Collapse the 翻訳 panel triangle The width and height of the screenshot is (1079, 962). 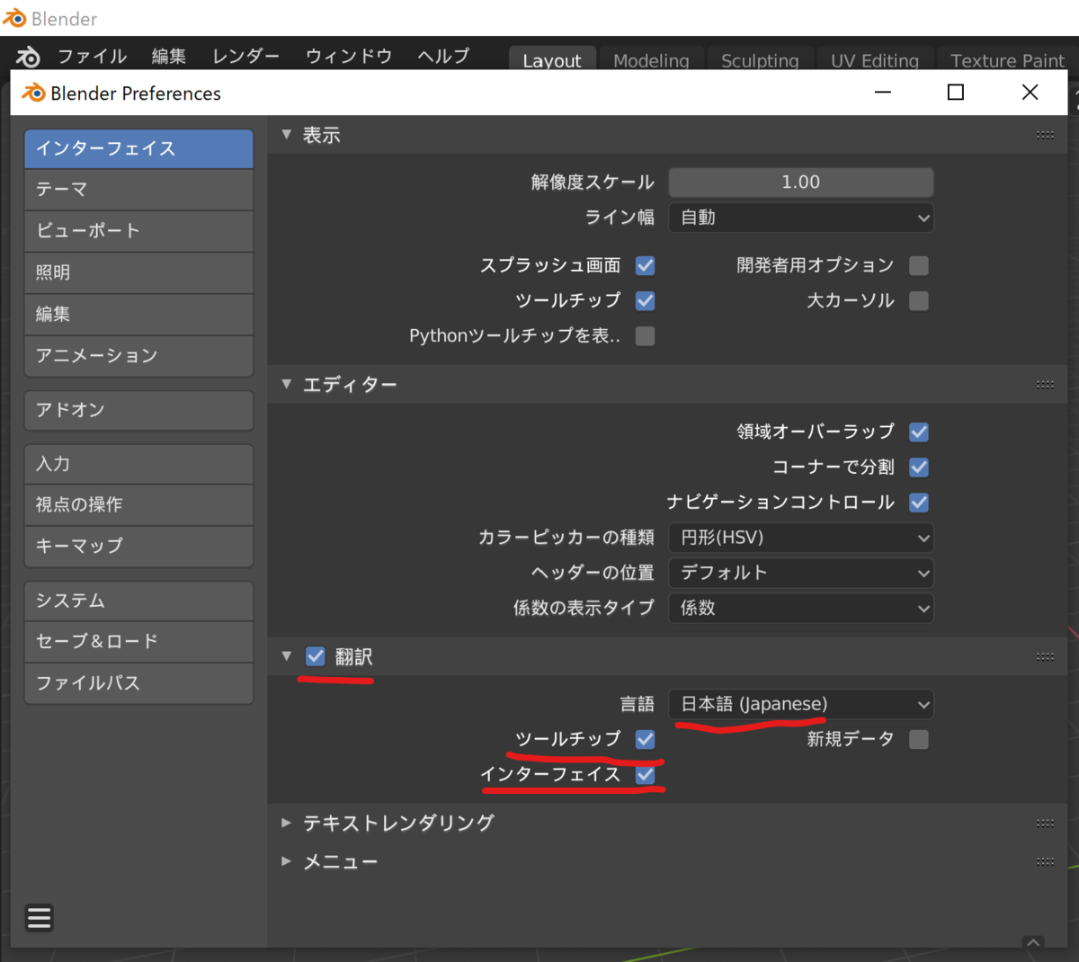(x=287, y=656)
